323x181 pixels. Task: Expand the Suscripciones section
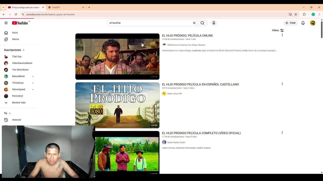pos(14,50)
